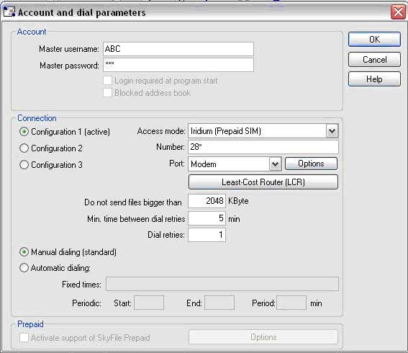408x353 pixels.
Task: Open the Help button
Action: (374, 79)
